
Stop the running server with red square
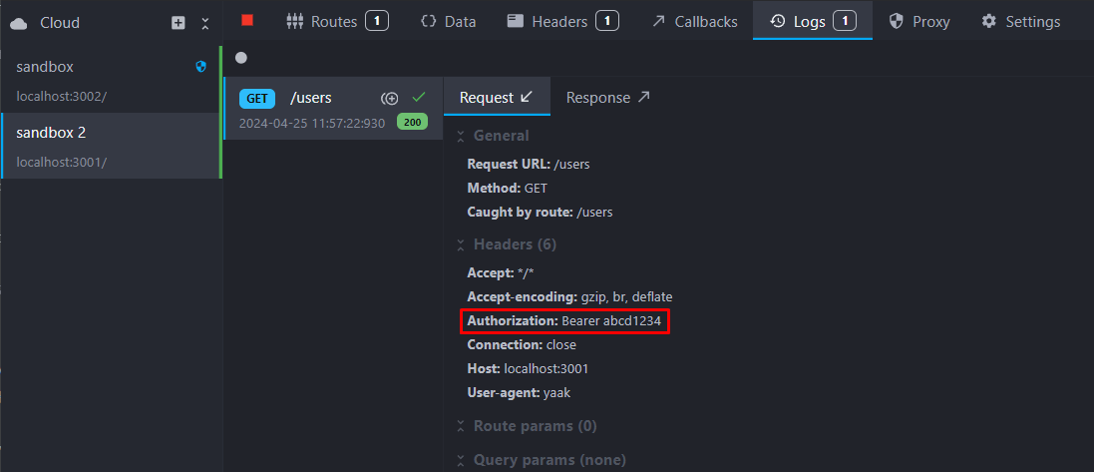247,20
